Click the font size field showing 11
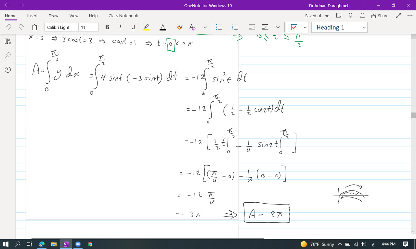Image resolution: width=416 pixels, height=249 pixels. (x=88, y=27)
